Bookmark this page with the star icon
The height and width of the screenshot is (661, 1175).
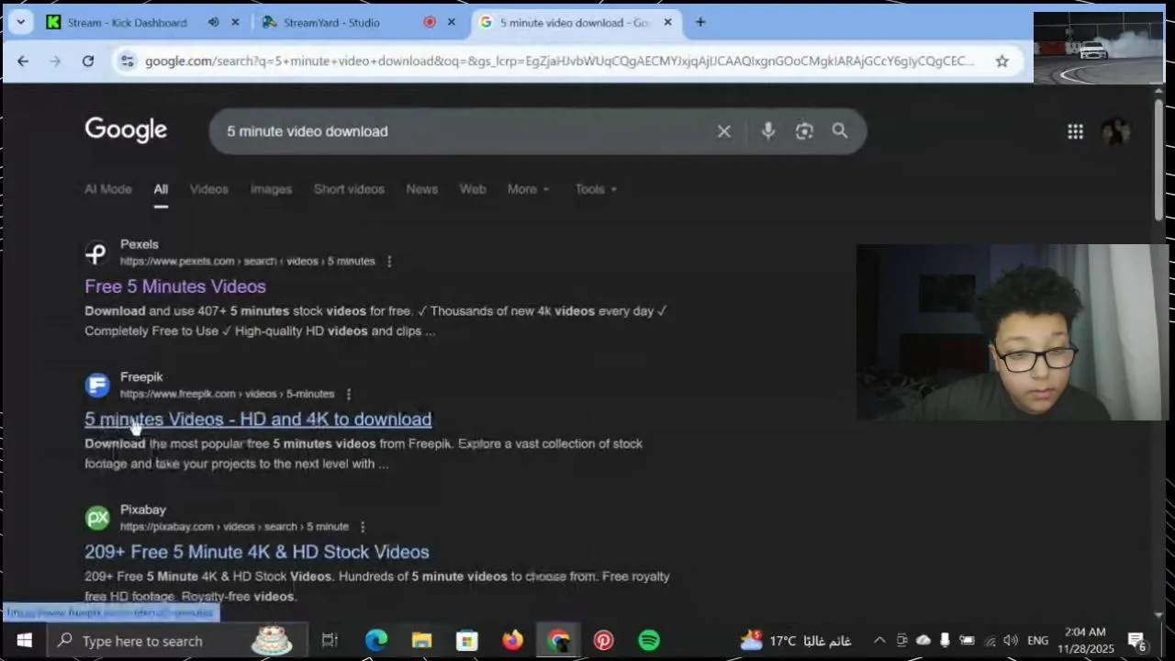pyautogui.click(x=1002, y=61)
